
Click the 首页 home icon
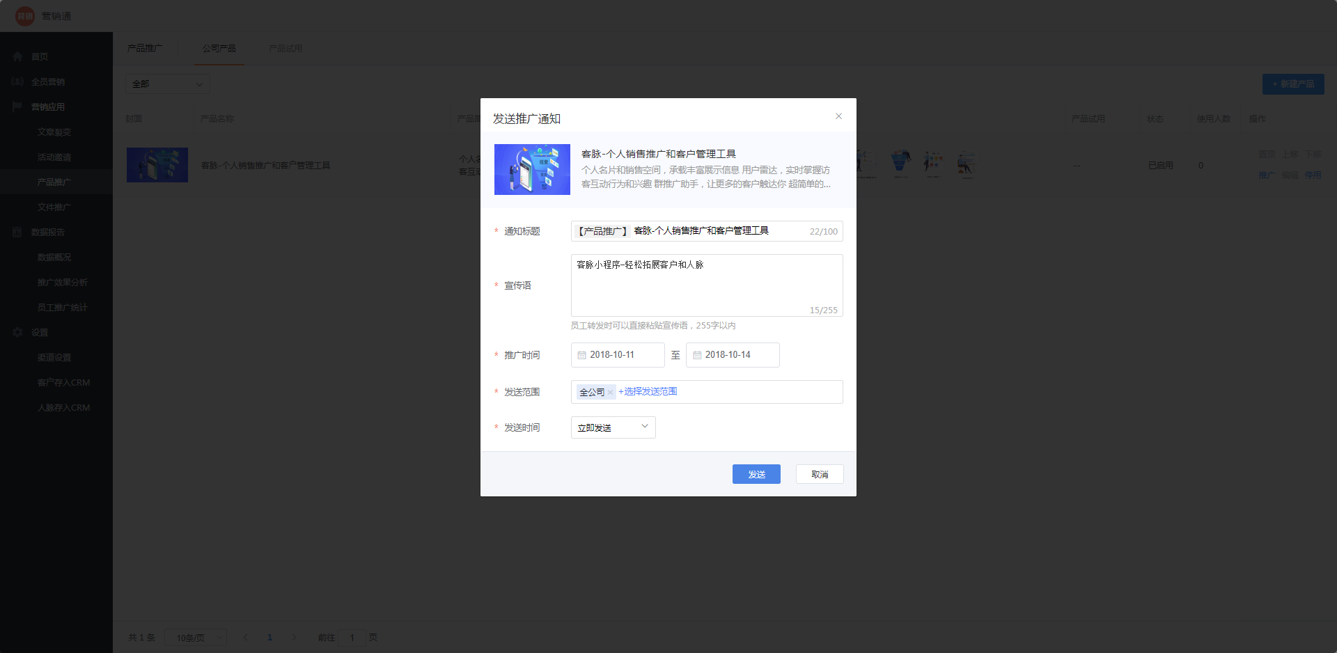[17, 56]
